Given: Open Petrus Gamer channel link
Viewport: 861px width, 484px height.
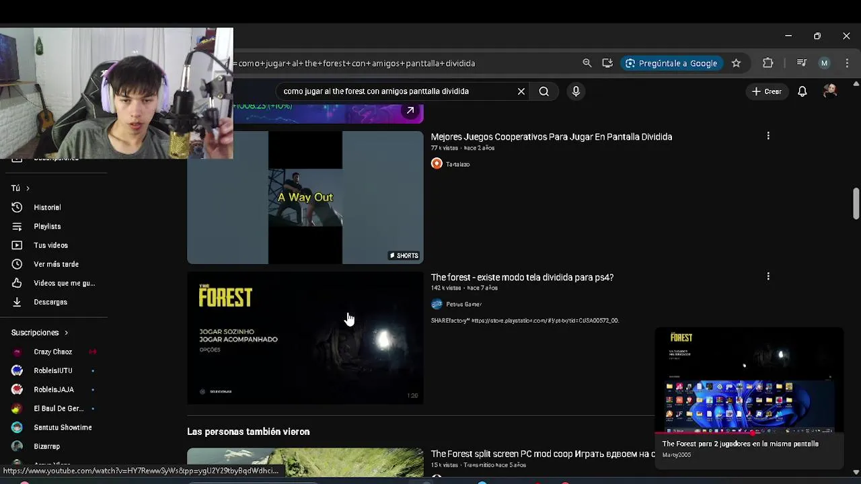Looking at the screenshot, I should [x=463, y=305].
